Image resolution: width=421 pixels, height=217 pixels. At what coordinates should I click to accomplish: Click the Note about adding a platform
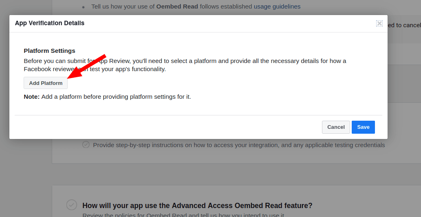click(108, 97)
